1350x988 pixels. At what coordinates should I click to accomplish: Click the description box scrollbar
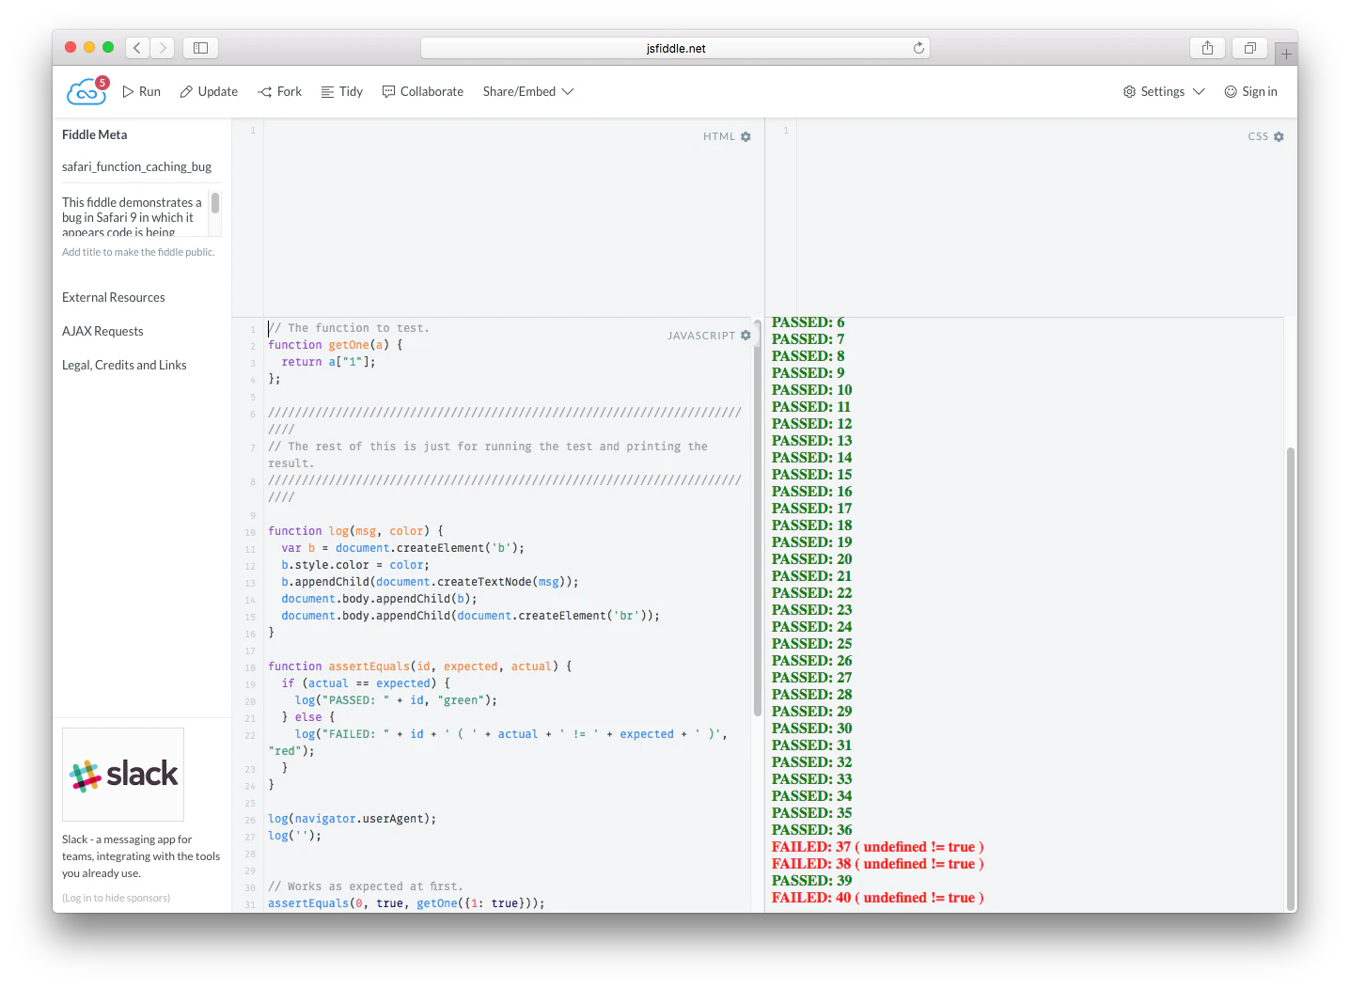[215, 203]
